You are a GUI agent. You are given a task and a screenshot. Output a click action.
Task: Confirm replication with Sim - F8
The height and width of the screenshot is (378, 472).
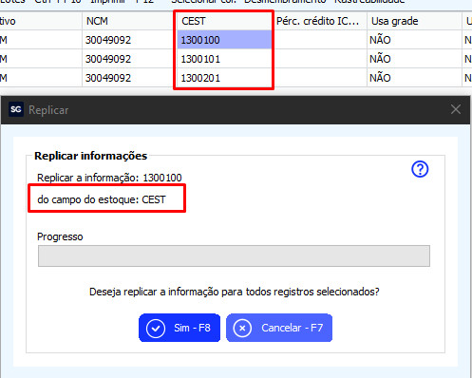(x=179, y=328)
